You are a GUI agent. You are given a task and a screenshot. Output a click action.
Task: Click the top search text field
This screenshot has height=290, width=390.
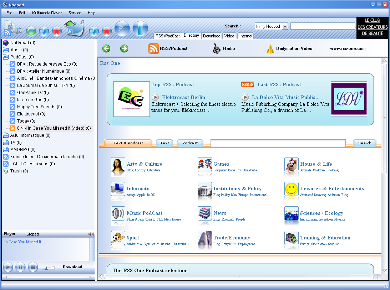323,26
